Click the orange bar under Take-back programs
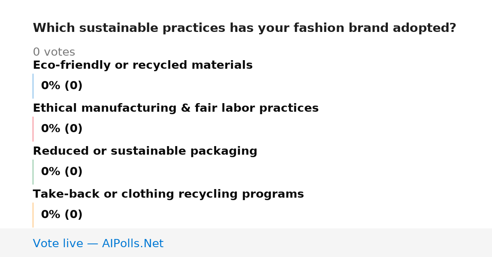This screenshot has height=257, width=492. tap(33, 215)
